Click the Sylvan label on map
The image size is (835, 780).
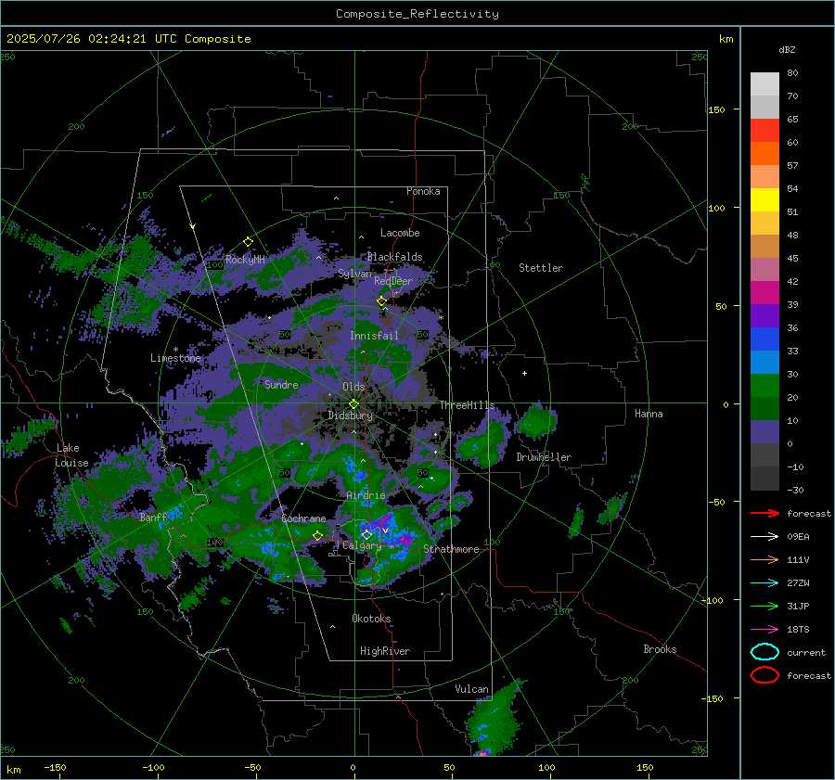pyautogui.click(x=354, y=274)
